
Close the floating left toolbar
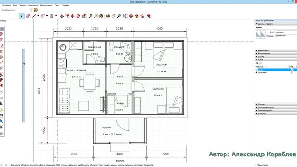tap(2, 29)
